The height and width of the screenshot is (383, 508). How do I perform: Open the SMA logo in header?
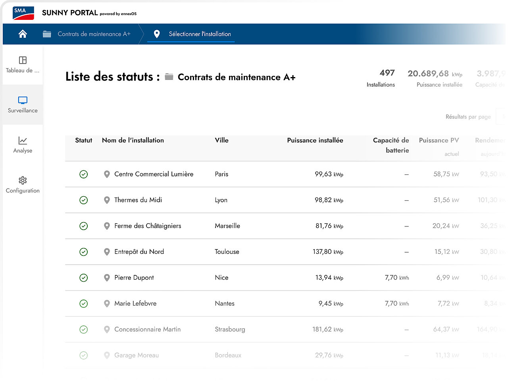pyautogui.click(x=23, y=13)
